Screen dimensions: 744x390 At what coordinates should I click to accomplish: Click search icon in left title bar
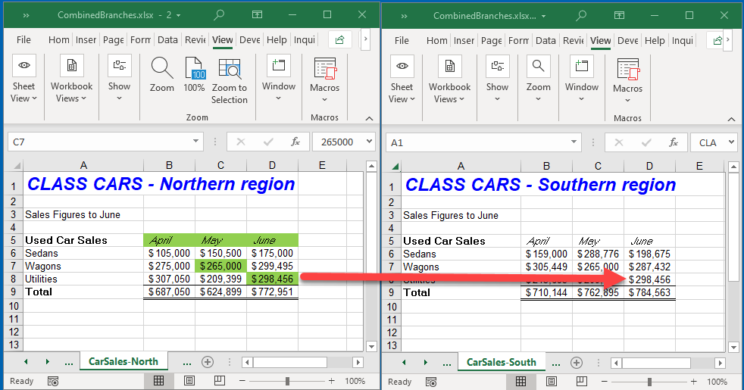[219, 15]
